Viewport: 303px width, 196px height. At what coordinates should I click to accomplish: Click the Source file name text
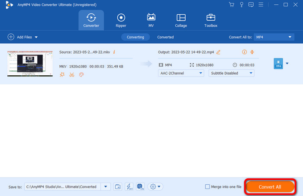[85, 52]
